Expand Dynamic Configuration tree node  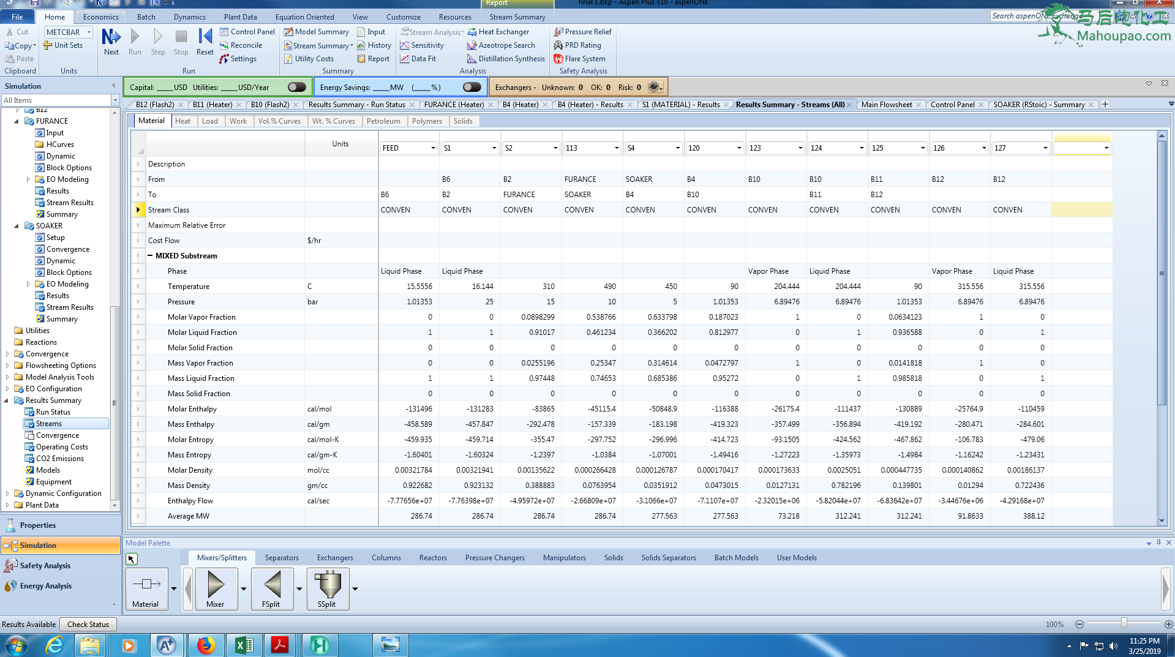pyautogui.click(x=7, y=494)
